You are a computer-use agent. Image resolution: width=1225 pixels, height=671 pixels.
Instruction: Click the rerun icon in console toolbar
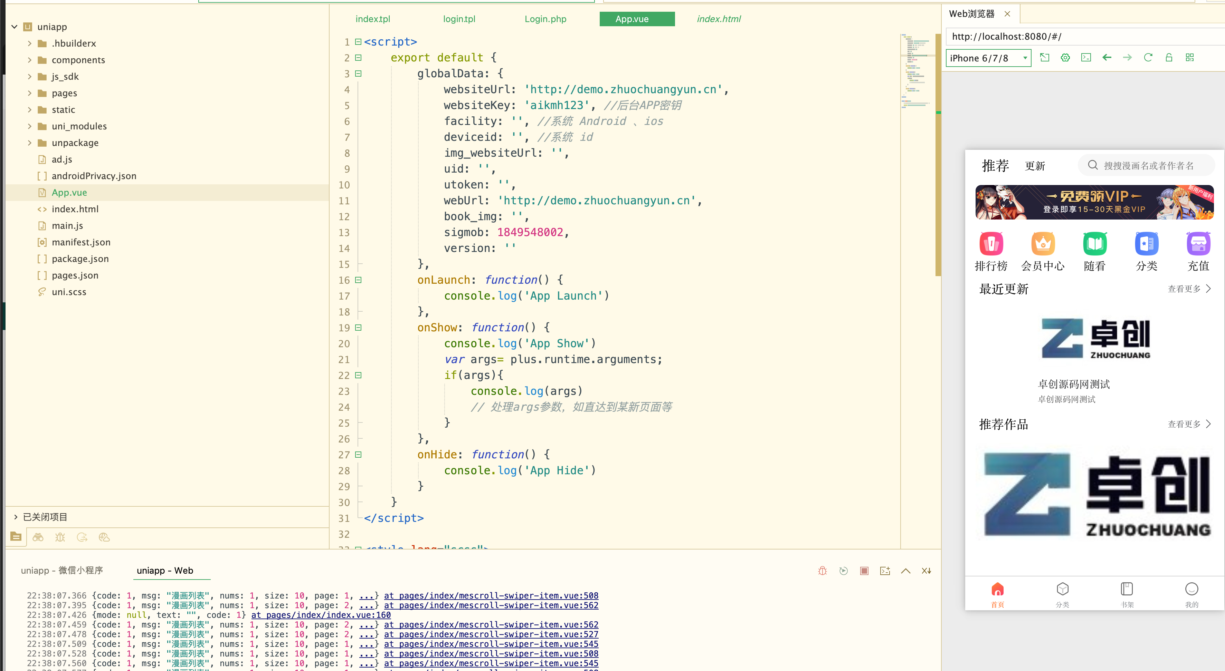(x=843, y=571)
